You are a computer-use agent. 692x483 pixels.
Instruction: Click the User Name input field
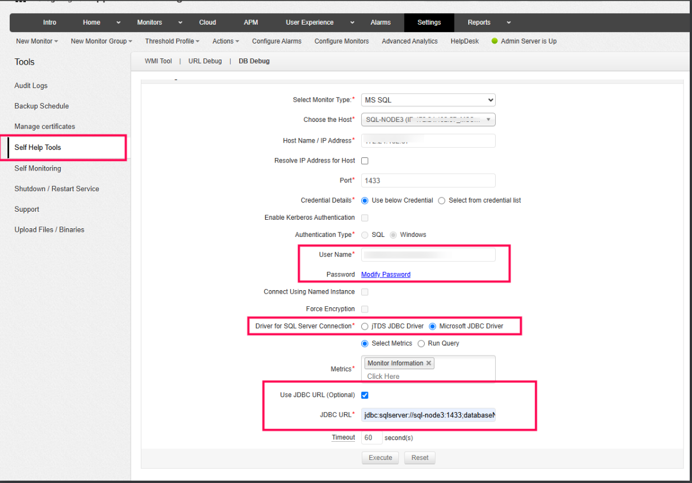428,255
